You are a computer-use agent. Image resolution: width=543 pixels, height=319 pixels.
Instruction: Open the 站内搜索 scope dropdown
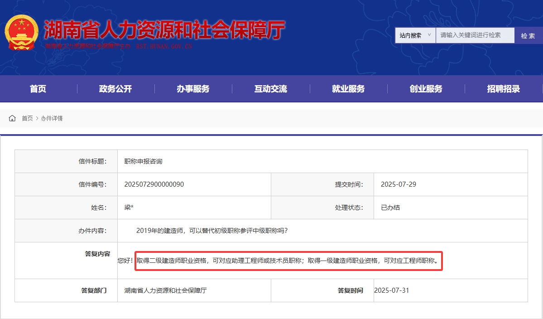(415, 35)
